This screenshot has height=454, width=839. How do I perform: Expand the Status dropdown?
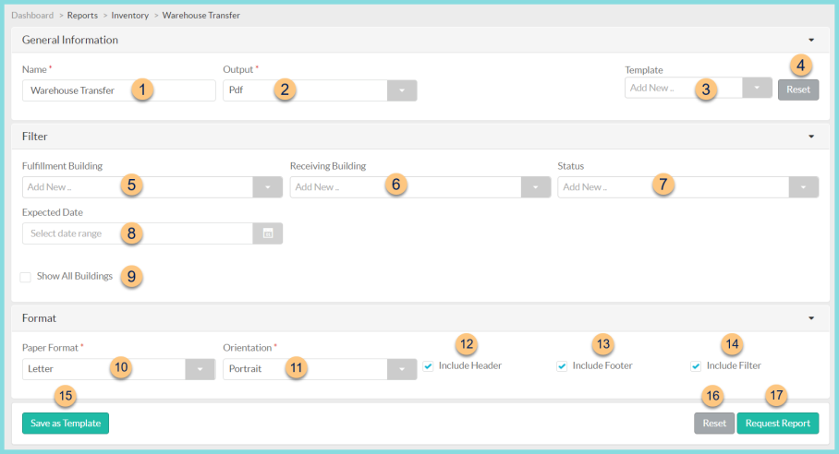click(x=803, y=187)
